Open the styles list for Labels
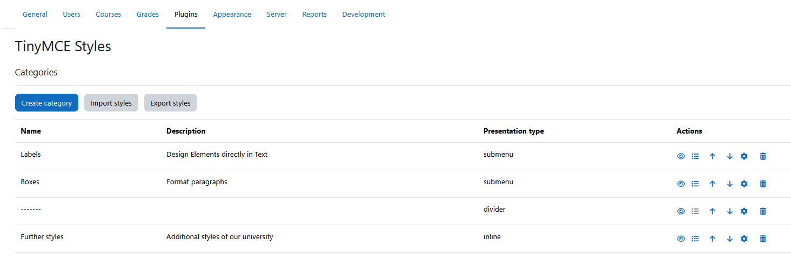Screen dimensions: 791x279 (695, 156)
